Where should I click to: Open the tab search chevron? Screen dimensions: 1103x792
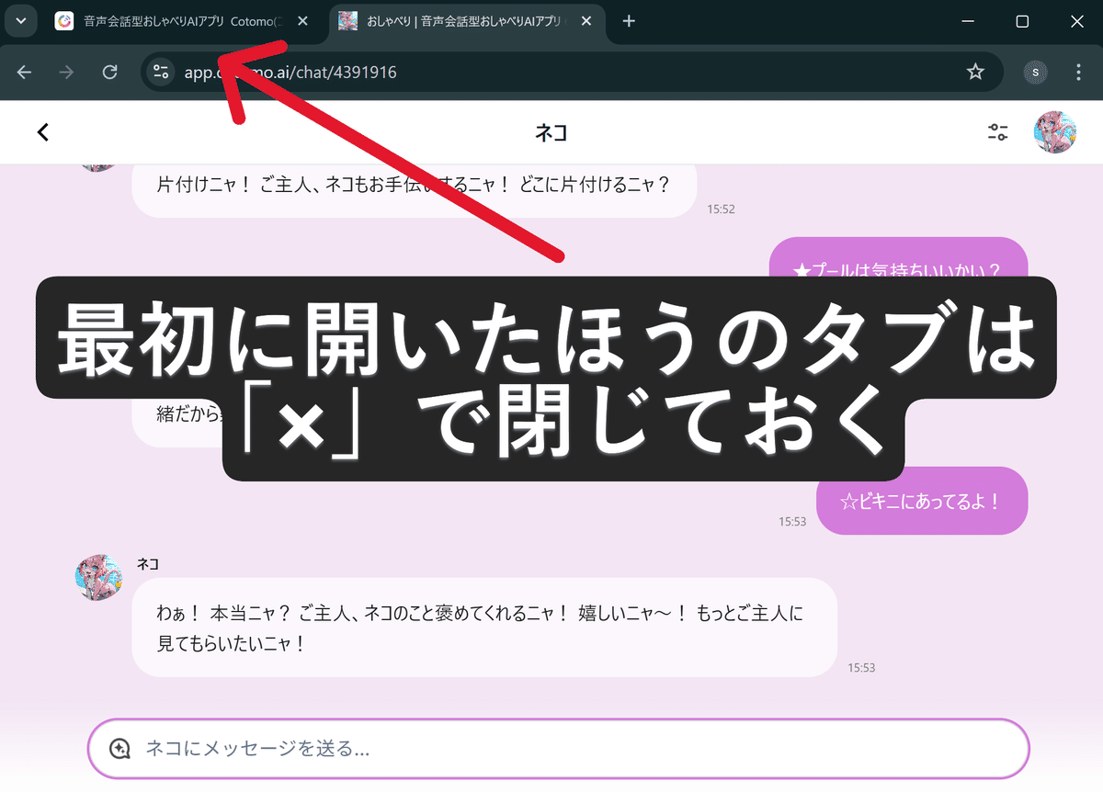[20, 20]
